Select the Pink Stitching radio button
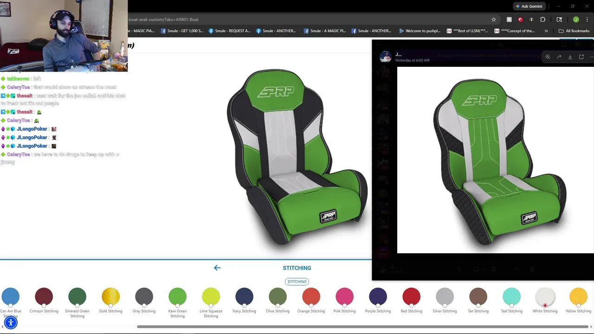Viewport: 594px width, 334px height. [x=344, y=305]
